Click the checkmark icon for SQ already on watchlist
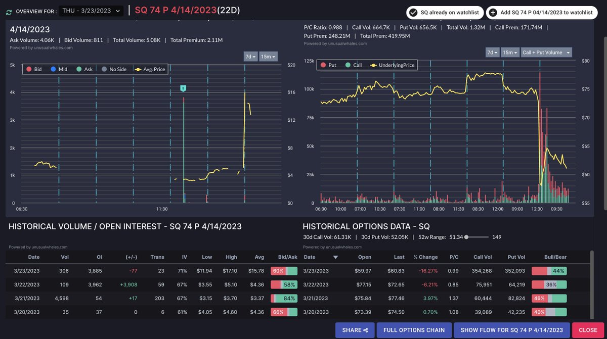 pyautogui.click(x=413, y=12)
